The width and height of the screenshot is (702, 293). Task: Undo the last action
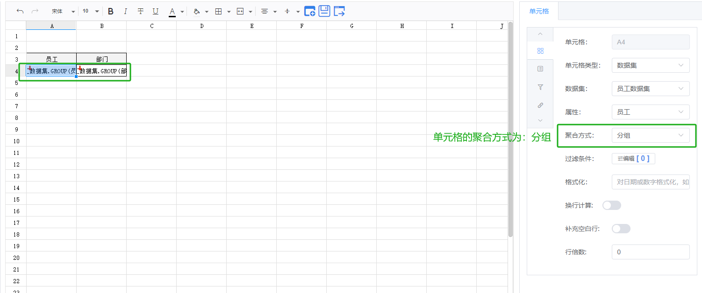pos(20,11)
